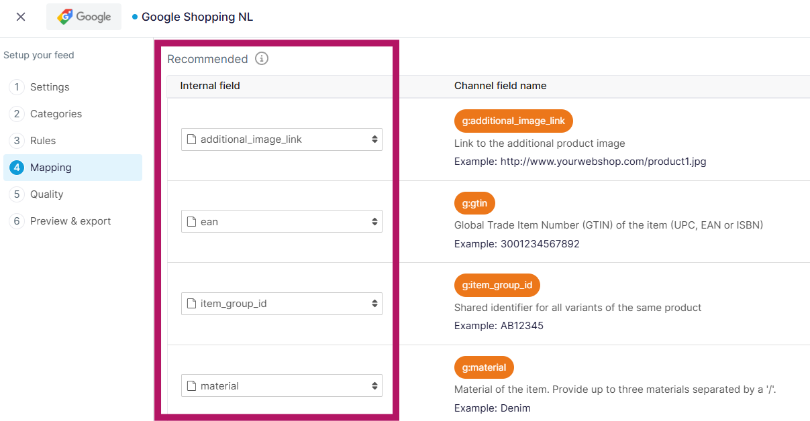This screenshot has width=810, height=421.
Task: Select the Mapping step
Action: point(72,168)
